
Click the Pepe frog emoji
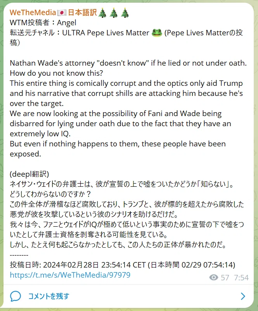click(x=157, y=33)
